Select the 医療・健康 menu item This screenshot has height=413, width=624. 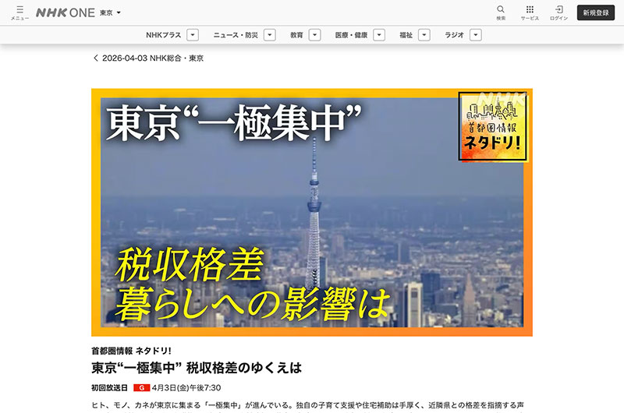(351, 35)
